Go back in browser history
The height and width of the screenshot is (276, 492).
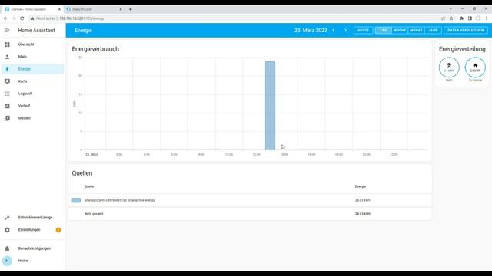(x=5, y=18)
